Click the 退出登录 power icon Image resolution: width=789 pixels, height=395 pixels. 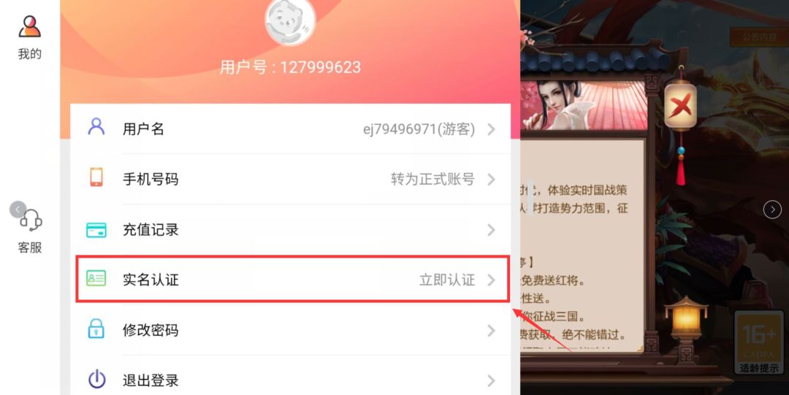pos(96,379)
